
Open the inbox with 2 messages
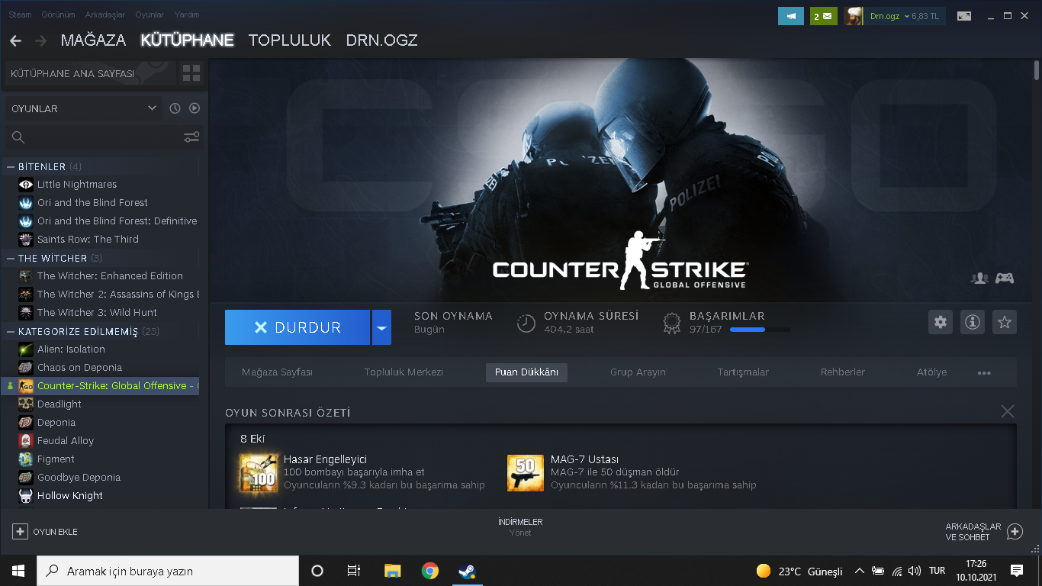(824, 16)
